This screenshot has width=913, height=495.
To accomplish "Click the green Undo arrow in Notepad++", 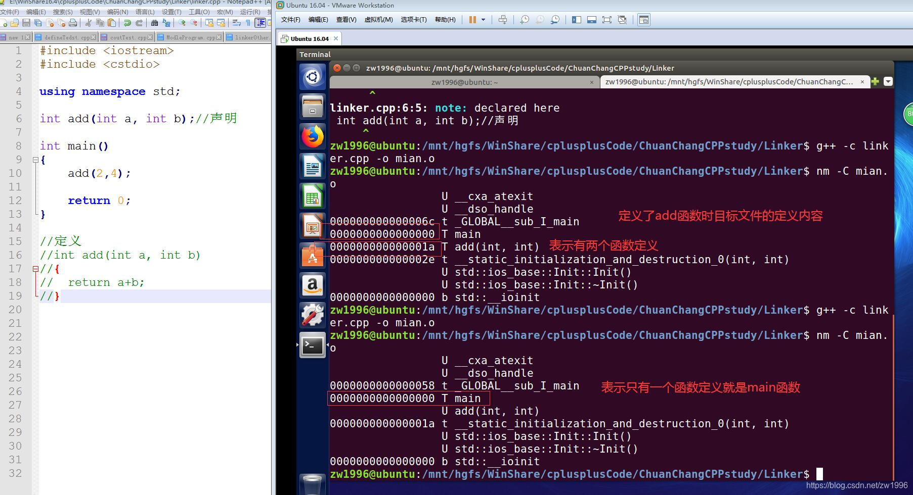I will click(x=127, y=23).
